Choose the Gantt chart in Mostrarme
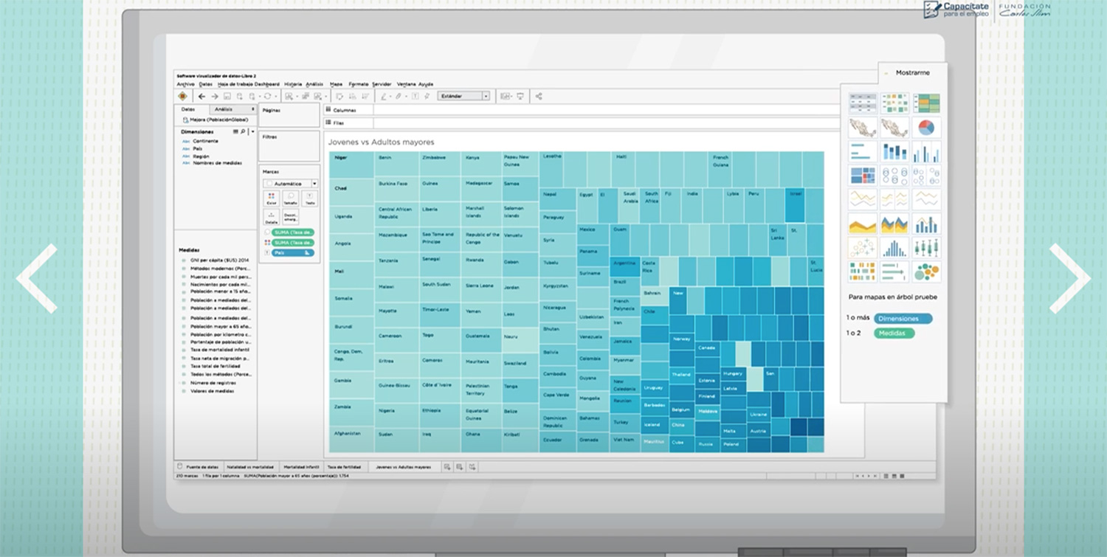 862,271
